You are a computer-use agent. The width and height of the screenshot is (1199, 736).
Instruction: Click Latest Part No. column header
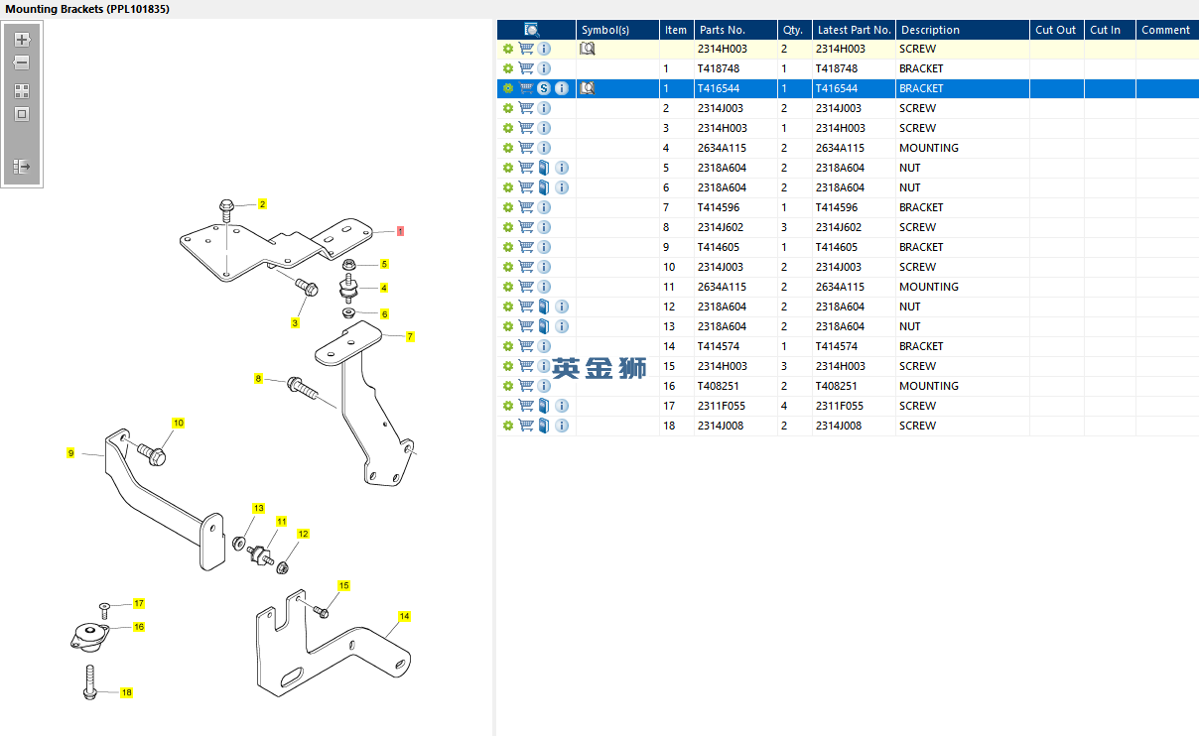(x=855, y=30)
